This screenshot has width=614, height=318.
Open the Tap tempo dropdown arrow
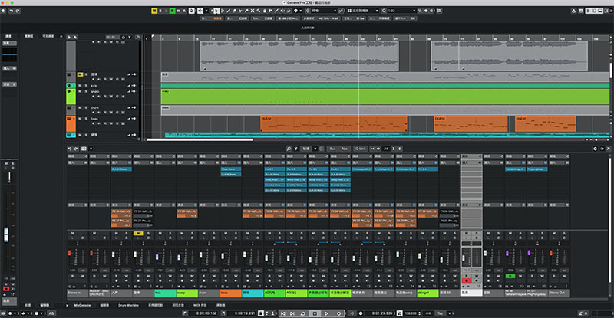449,313
